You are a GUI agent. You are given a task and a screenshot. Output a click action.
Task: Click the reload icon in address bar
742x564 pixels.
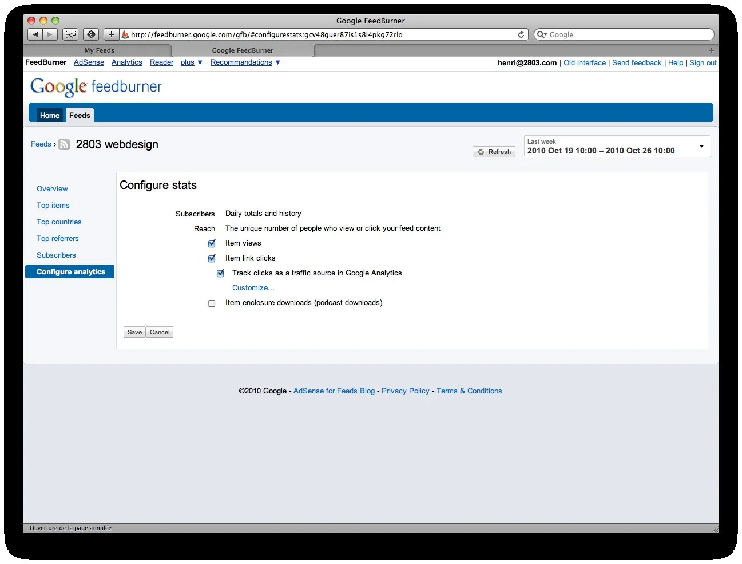coord(521,34)
